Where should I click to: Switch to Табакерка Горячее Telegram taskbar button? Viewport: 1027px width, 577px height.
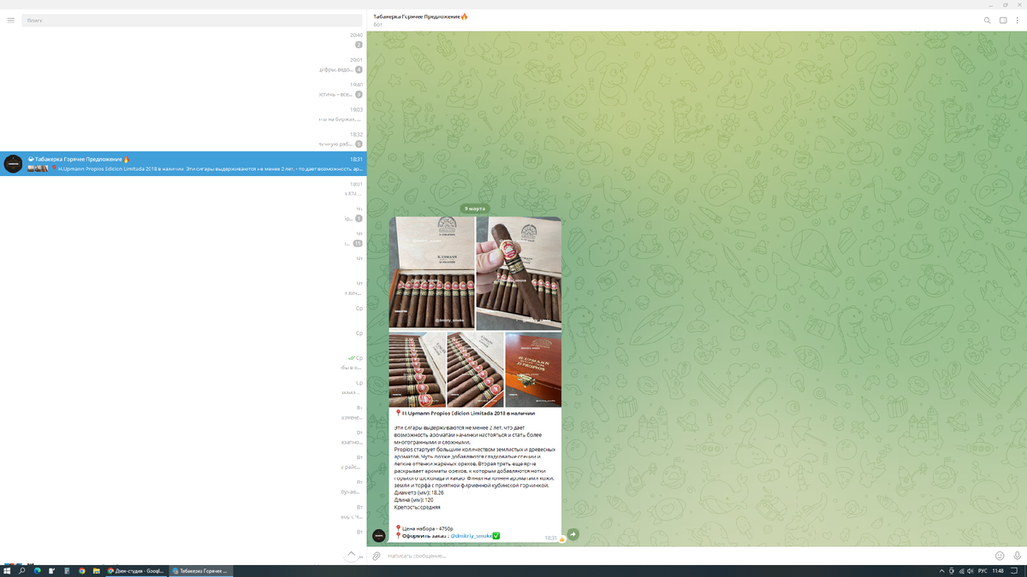tap(201, 570)
